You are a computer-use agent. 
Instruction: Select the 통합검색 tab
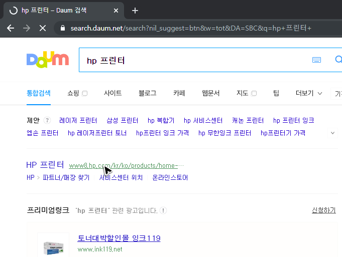coord(39,93)
